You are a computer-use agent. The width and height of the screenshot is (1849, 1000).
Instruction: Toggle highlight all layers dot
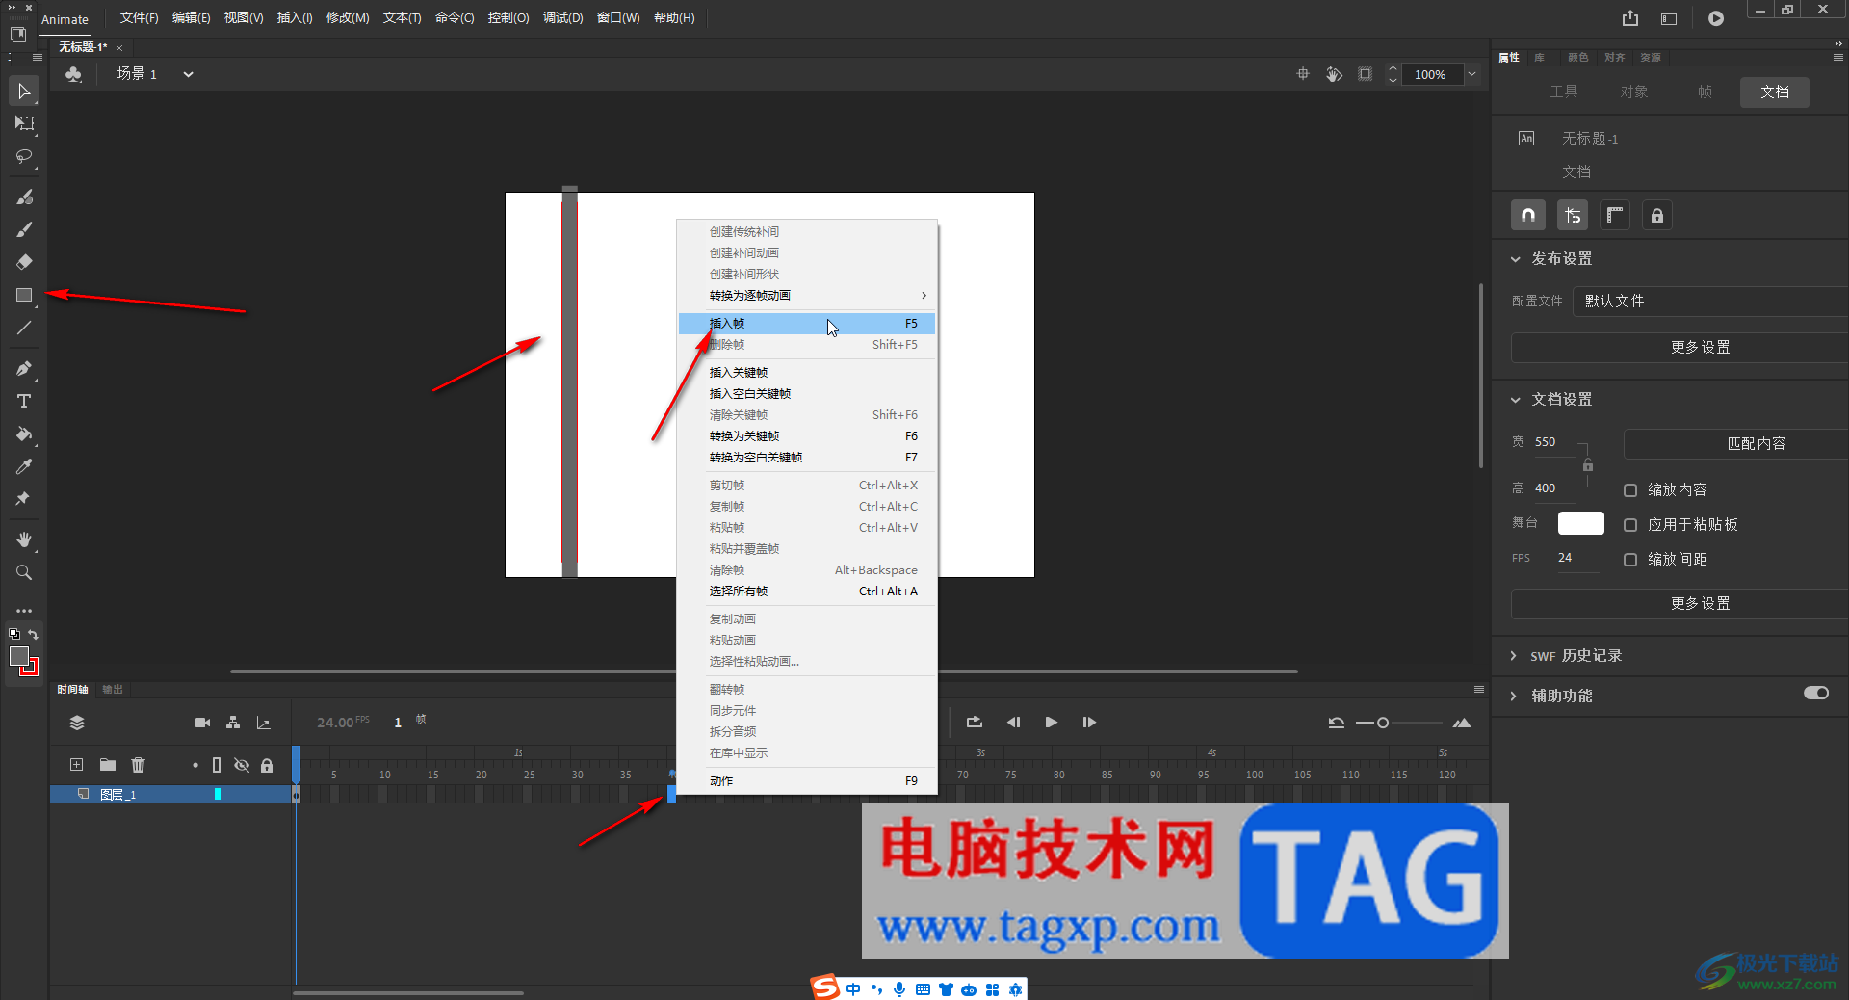[x=195, y=765]
